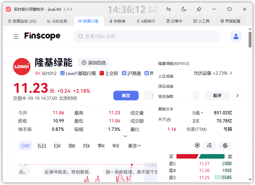Open the 更多 period dropdown
255x185 pixels.
[135, 146]
